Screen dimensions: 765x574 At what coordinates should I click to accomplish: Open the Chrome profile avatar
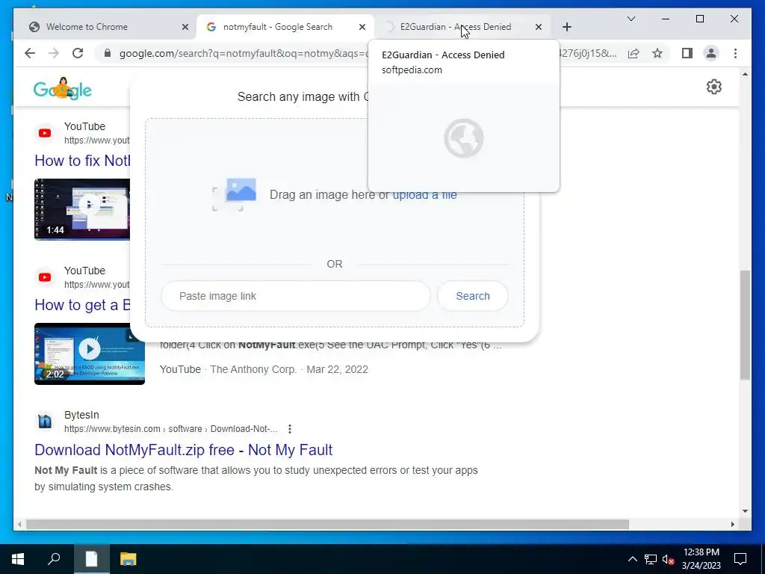coord(711,53)
